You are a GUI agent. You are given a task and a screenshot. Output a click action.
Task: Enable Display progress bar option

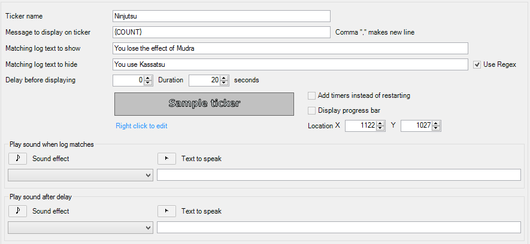coord(311,110)
